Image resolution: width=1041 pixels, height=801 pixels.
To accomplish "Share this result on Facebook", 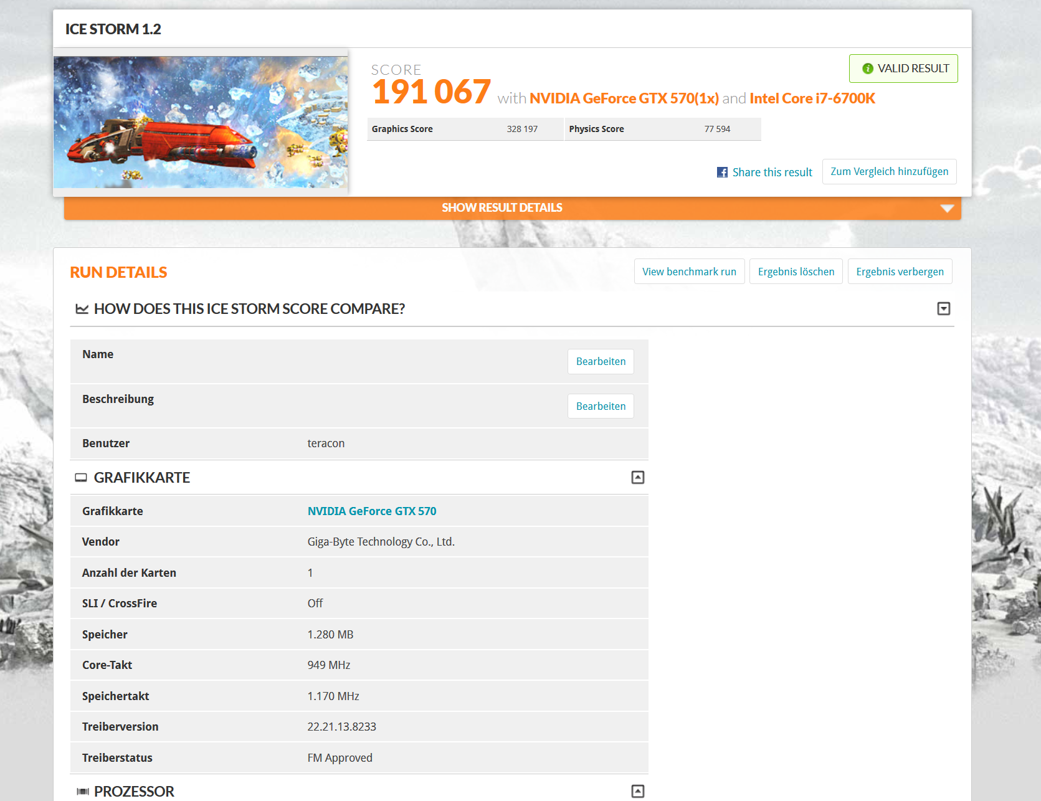I will pos(764,173).
